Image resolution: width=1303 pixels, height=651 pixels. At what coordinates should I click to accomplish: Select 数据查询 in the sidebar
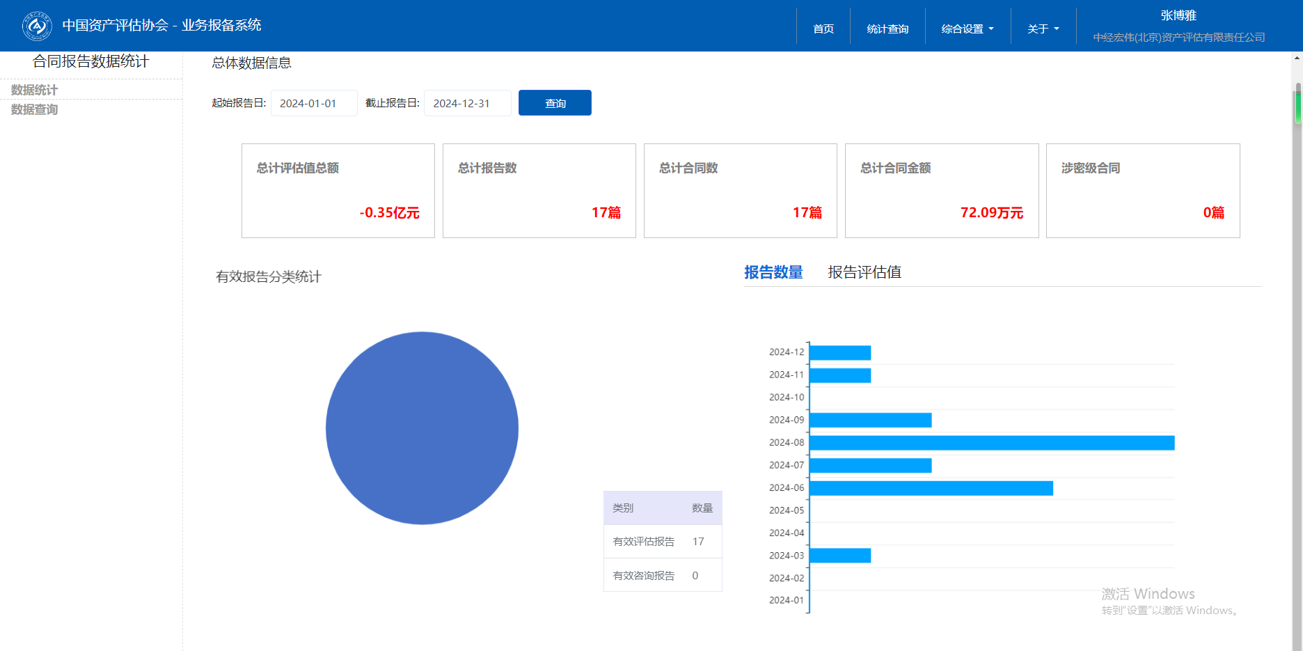point(35,109)
